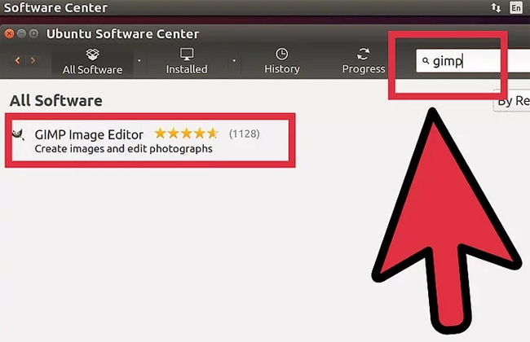The width and height of the screenshot is (530, 342).
Task: Go back with the left arrow
Action: tap(18, 60)
